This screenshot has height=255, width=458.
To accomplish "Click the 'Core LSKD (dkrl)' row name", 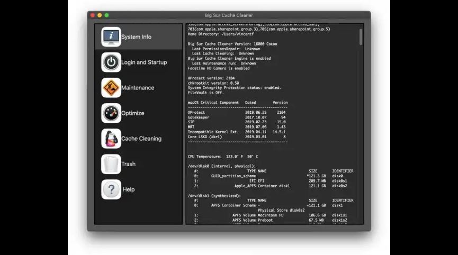I will (205, 137).
